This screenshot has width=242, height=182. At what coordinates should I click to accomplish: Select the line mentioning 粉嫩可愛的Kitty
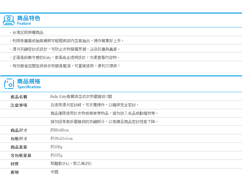[x=66, y=58]
